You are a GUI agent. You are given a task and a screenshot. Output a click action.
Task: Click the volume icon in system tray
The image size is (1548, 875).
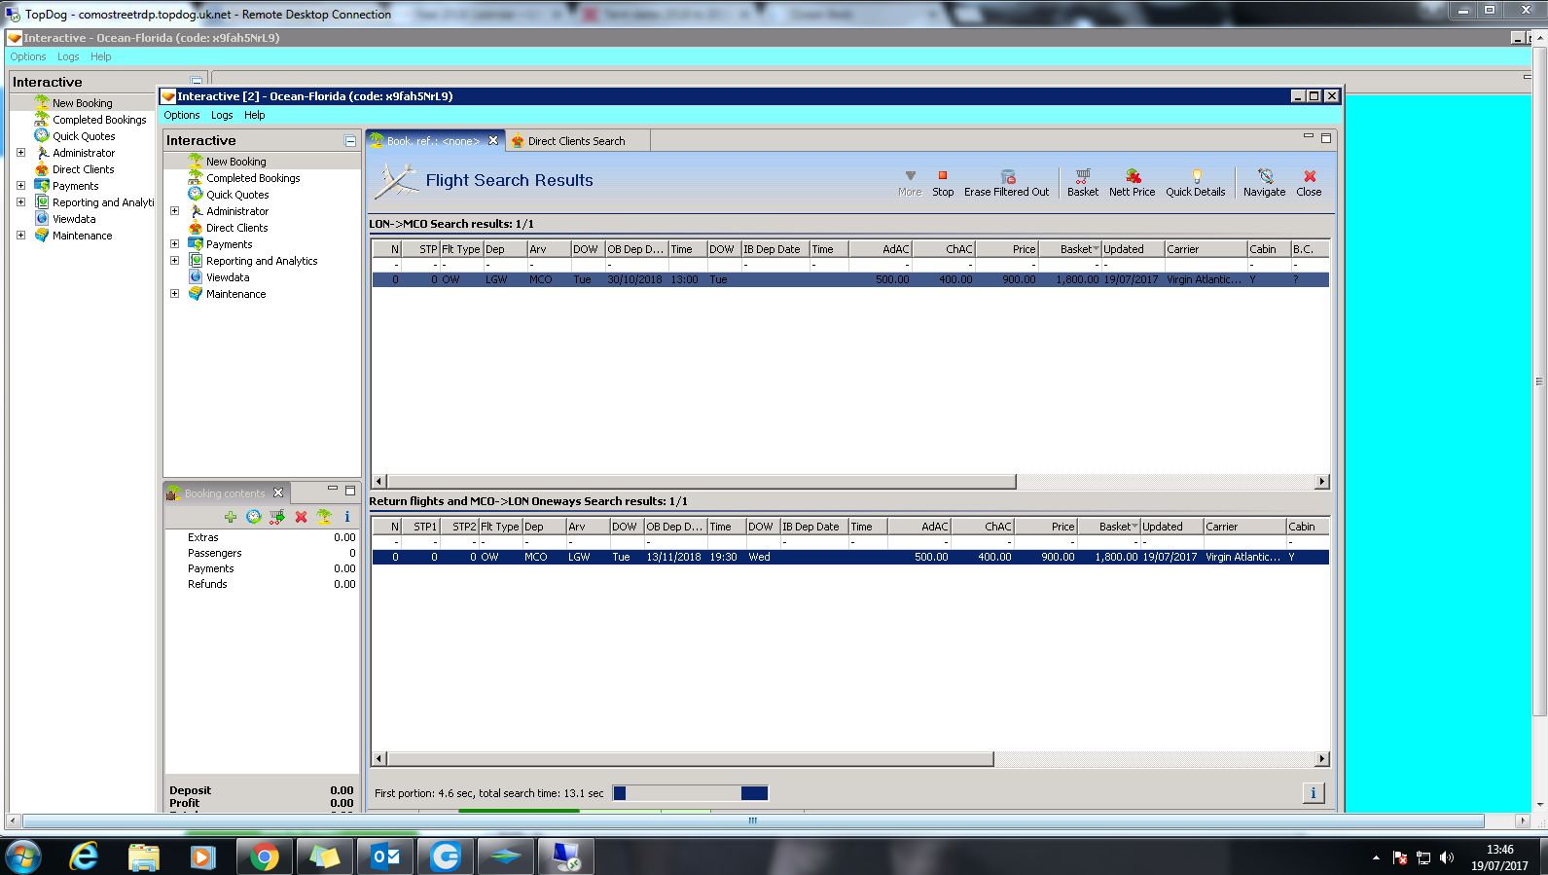pyautogui.click(x=1447, y=857)
